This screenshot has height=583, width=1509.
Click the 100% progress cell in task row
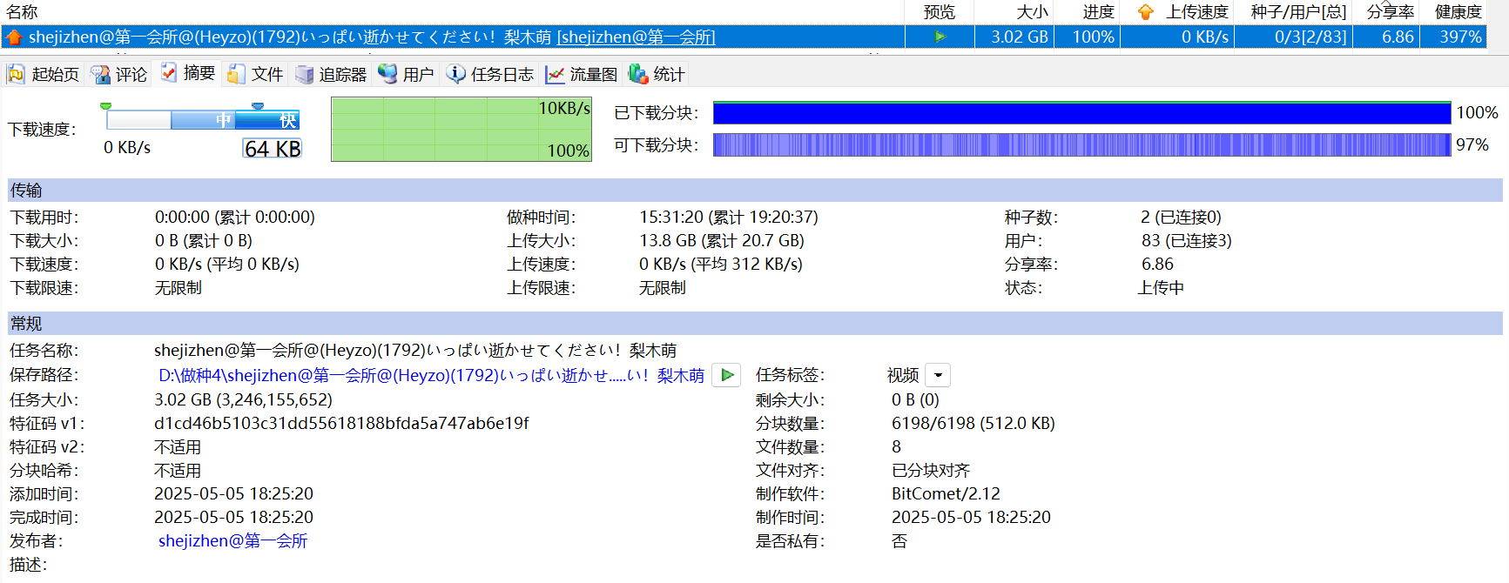[1088, 37]
